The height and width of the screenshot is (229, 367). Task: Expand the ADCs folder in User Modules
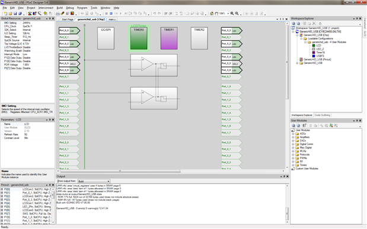tap(293, 134)
